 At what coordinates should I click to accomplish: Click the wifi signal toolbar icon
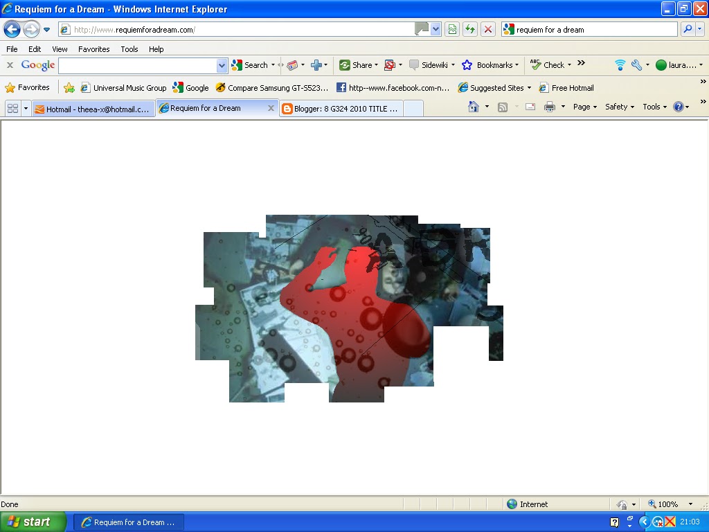pyautogui.click(x=620, y=65)
